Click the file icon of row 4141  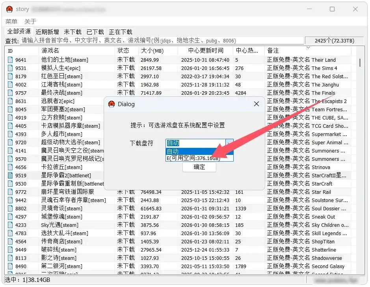[10, 151]
